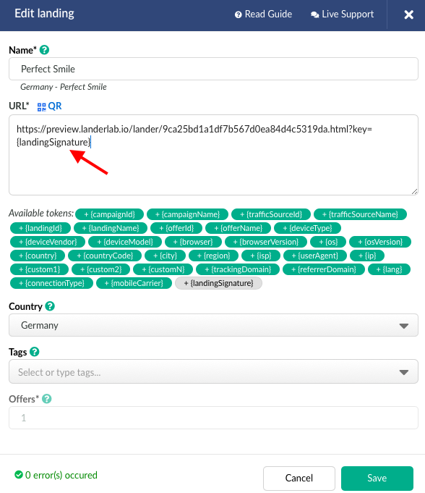425x493 pixels.
Task: Click the help icon next to Country
Action: (x=50, y=306)
